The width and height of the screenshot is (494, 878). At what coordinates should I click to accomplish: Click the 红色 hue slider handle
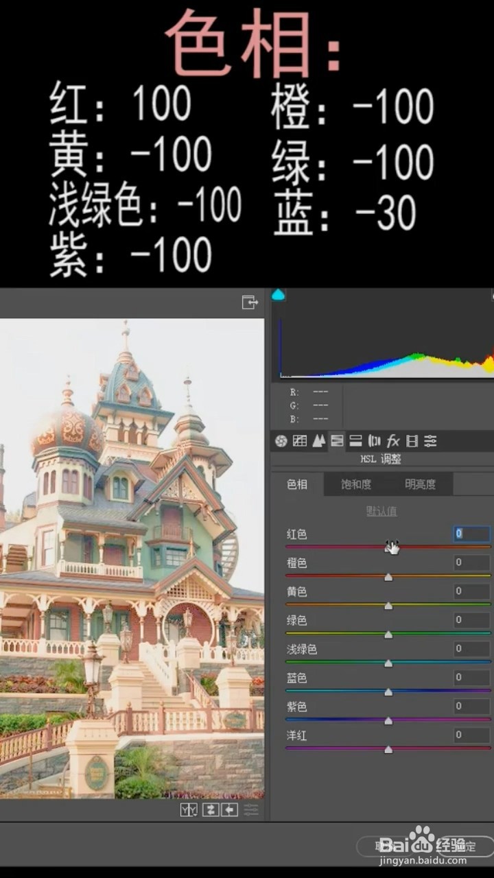388,548
